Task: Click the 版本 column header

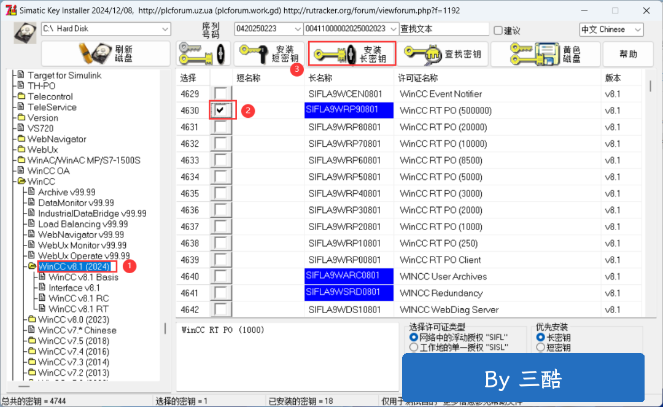Action: coord(613,78)
